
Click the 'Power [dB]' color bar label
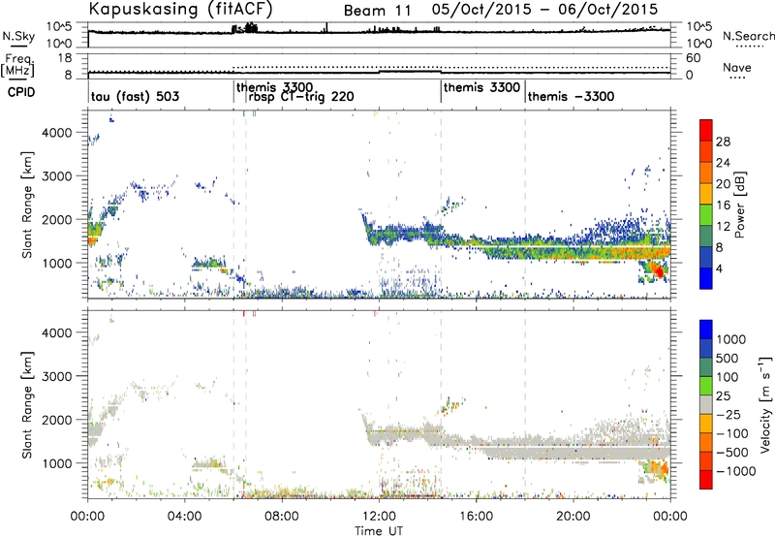(740, 205)
